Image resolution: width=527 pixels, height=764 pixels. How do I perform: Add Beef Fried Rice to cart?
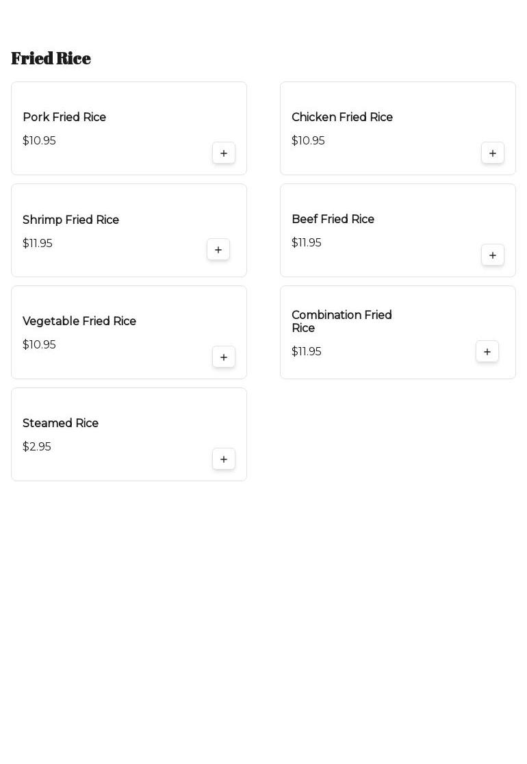point(493,255)
